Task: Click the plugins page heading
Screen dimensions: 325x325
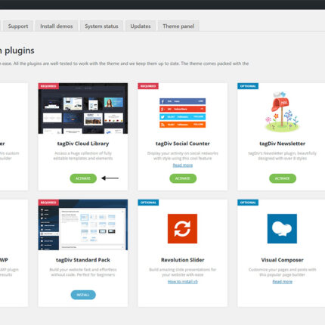Action: (x=17, y=51)
